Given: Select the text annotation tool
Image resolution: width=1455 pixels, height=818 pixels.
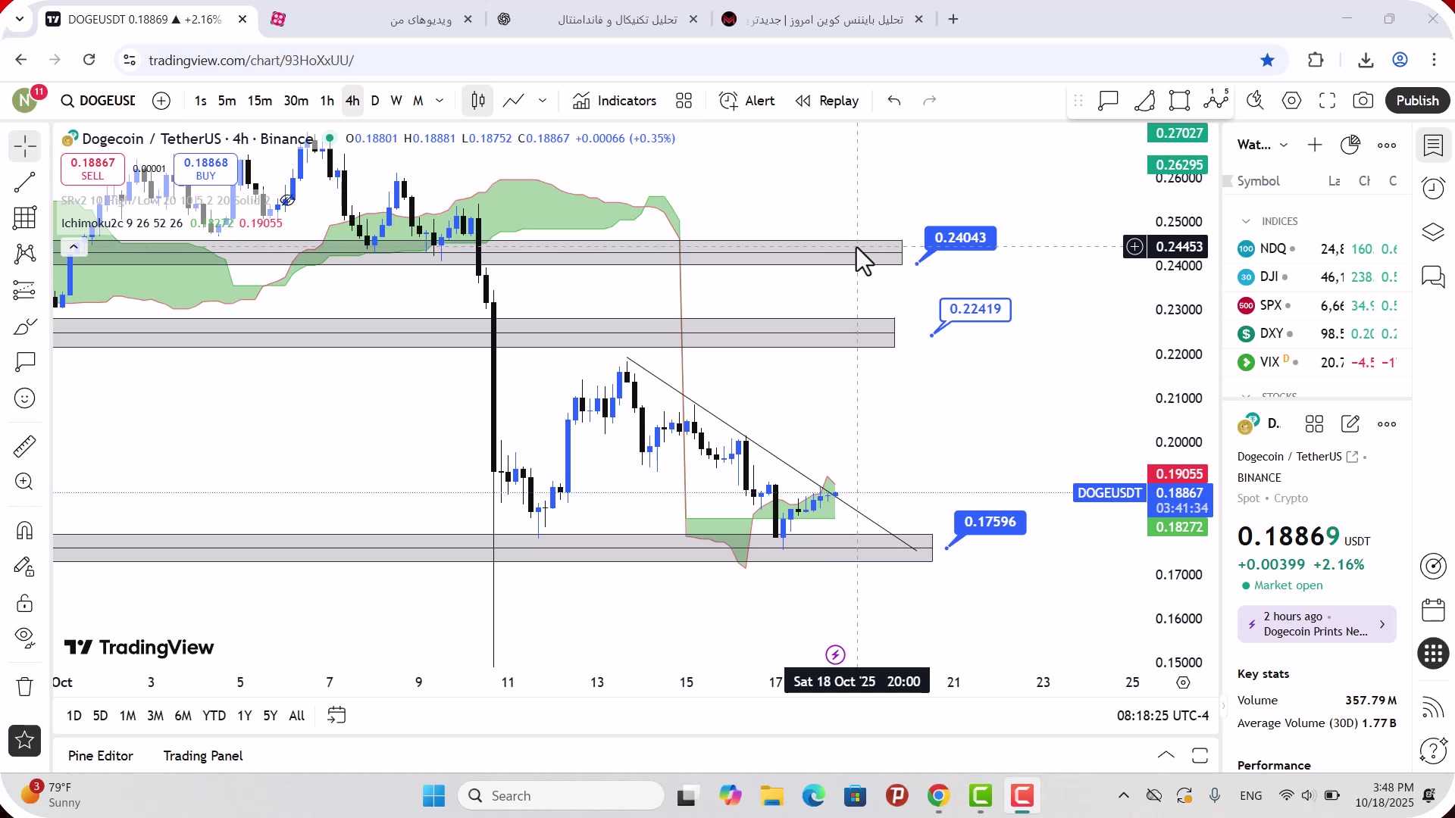Looking at the screenshot, I should pyautogui.click(x=25, y=362).
